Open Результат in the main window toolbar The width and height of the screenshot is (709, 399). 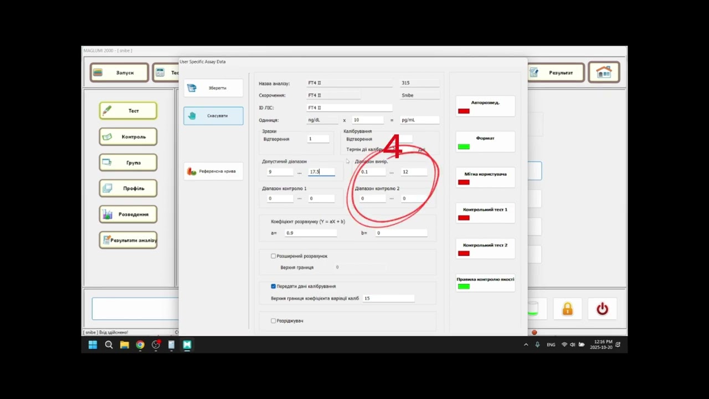(x=556, y=73)
